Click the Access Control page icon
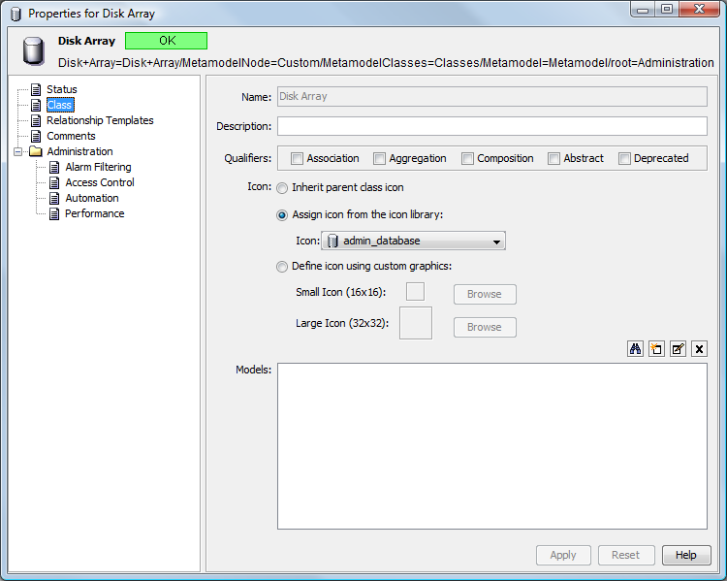Image resolution: width=727 pixels, height=581 pixels. click(54, 182)
